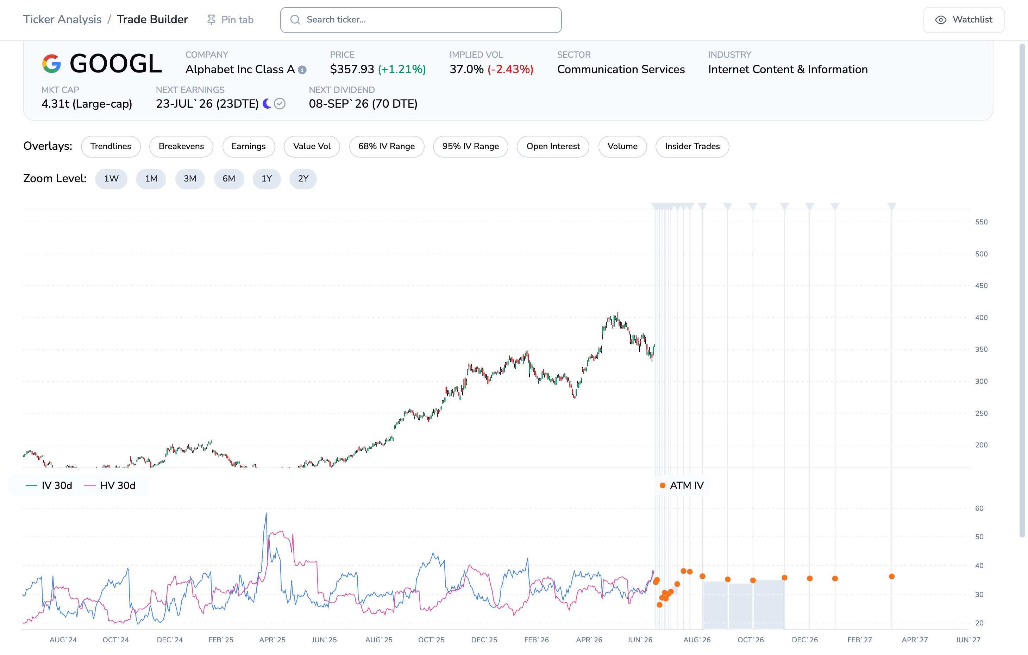
Task: Click the 4.31t (Large-cap) market cap
Action: click(87, 104)
